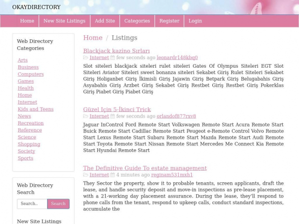Click the folder icon beside Blackjack kazino listing
The height and width of the screenshot is (224, 299).
click(86, 58)
